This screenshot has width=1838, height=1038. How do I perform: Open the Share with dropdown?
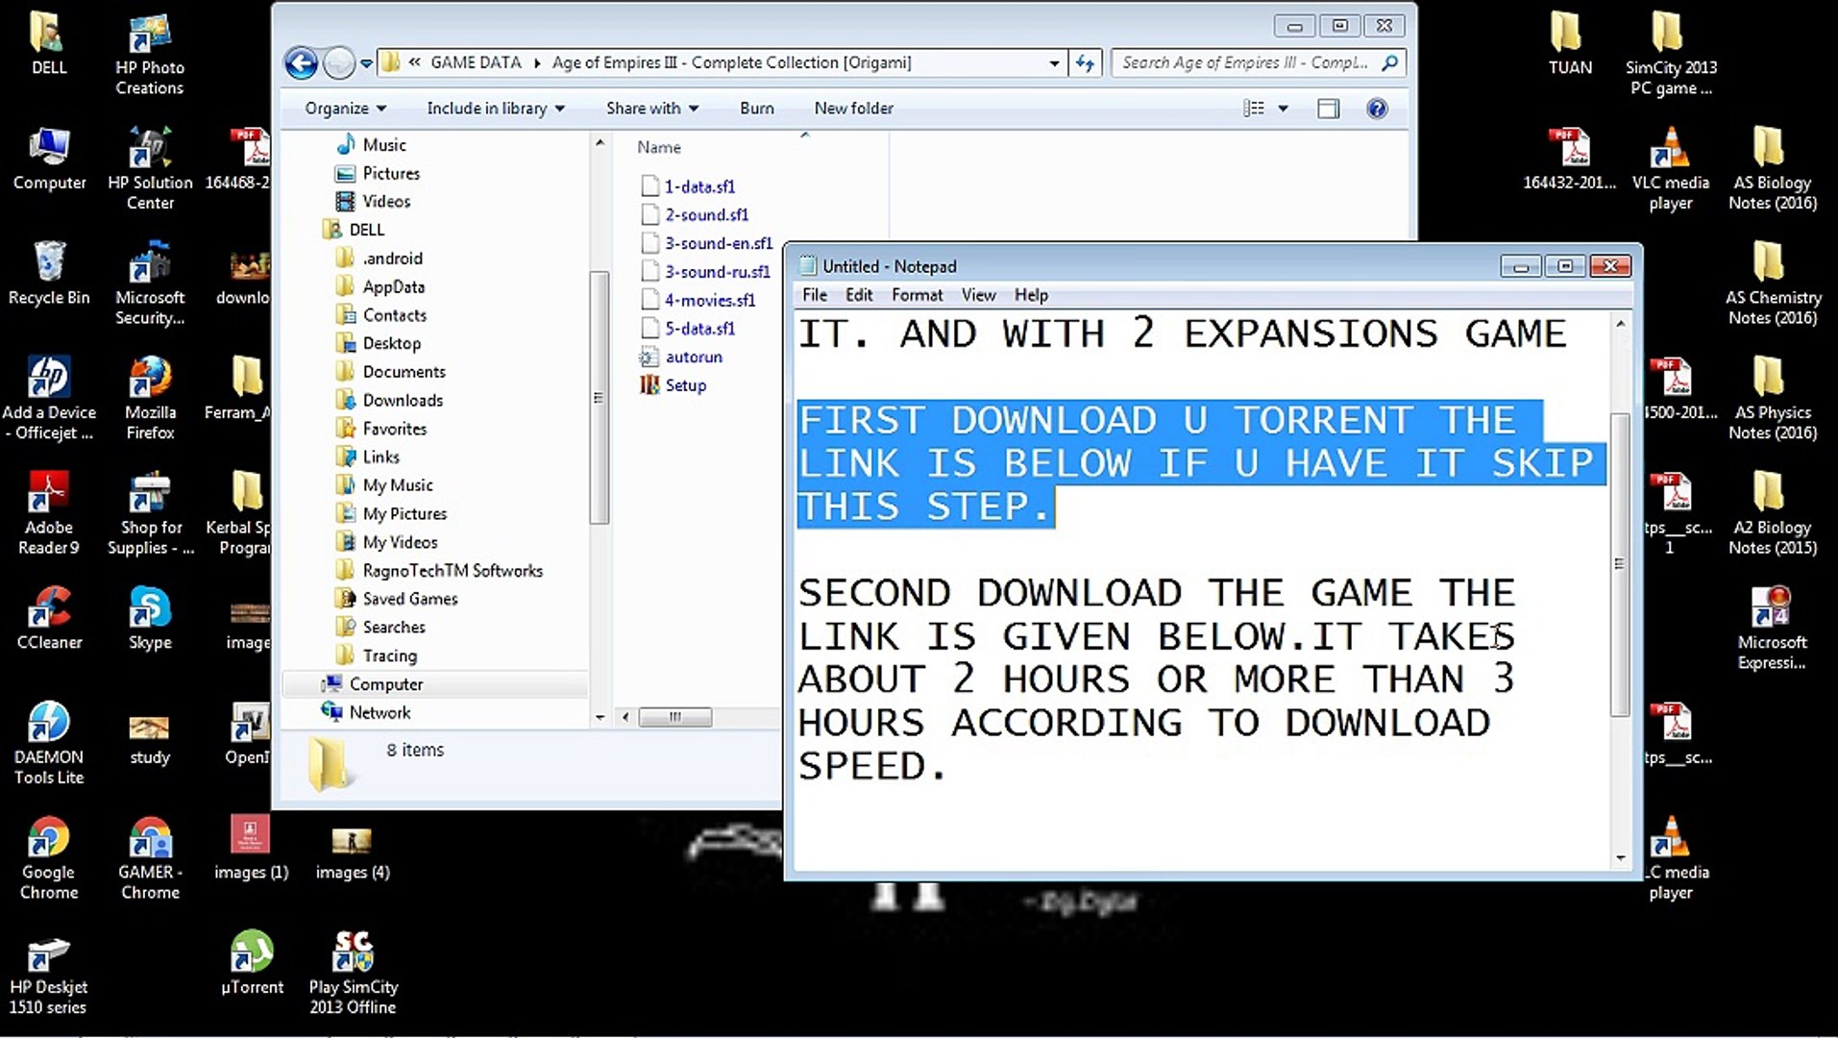click(651, 109)
